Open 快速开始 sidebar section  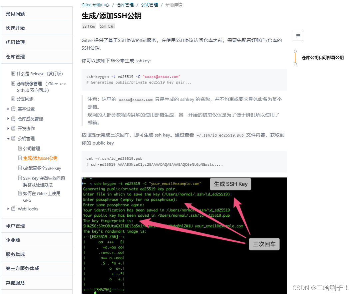pos(37,28)
